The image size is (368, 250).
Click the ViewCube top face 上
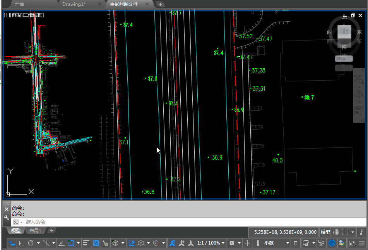[x=344, y=31]
